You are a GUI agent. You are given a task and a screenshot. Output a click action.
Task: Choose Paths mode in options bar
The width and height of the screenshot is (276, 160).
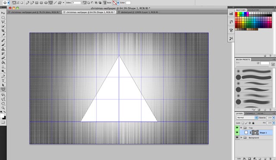18,3
